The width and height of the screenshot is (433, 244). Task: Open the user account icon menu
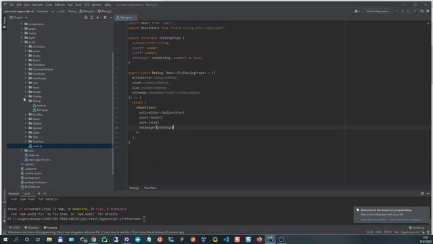coord(357,11)
